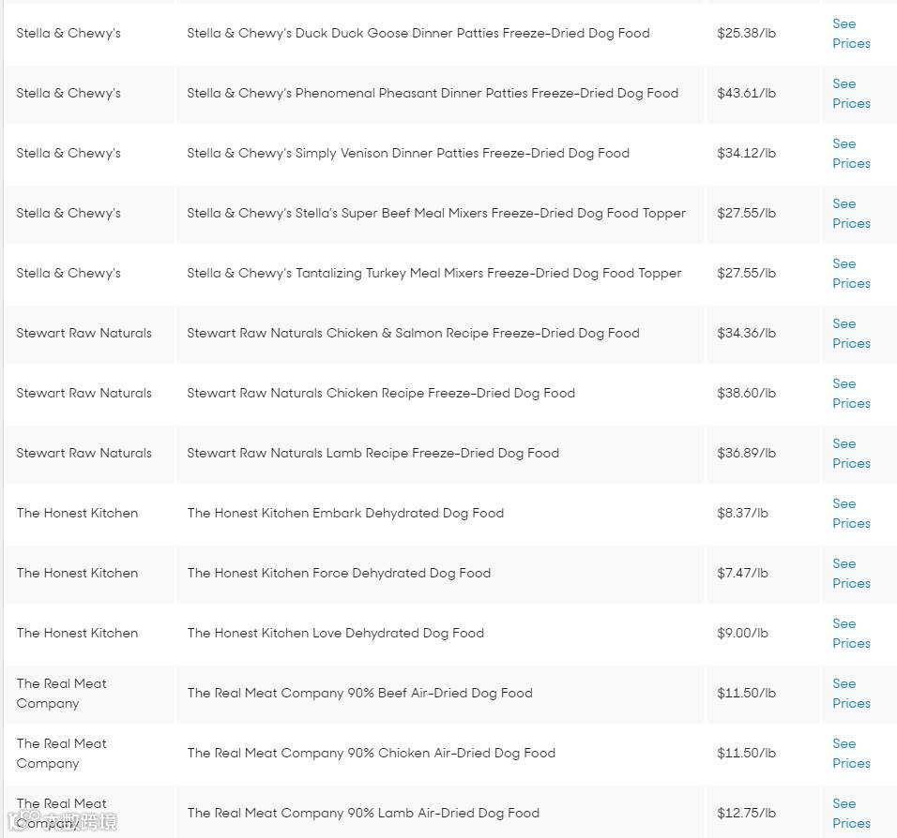Click Stewart Raw Naturals brand in Lamb Recipe row
This screenshot has width=897, height=838.
(84, 454)
